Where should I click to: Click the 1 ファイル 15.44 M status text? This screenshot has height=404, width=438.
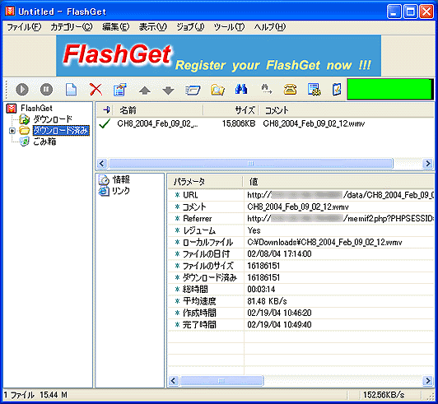[x=35, y=395]
